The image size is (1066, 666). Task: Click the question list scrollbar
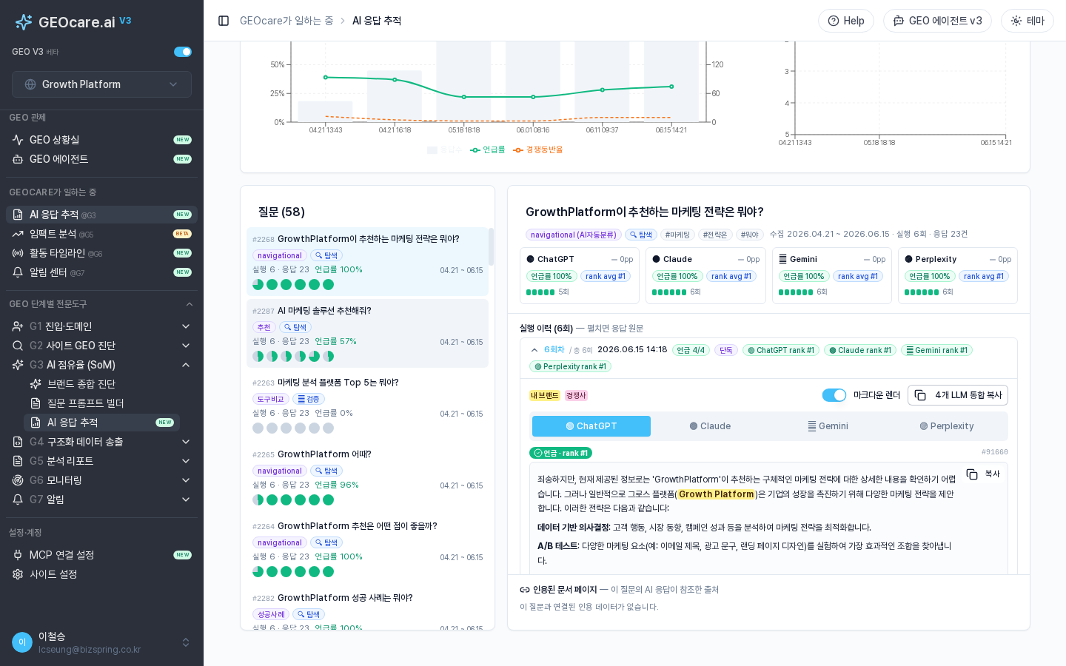click(491, 247)
